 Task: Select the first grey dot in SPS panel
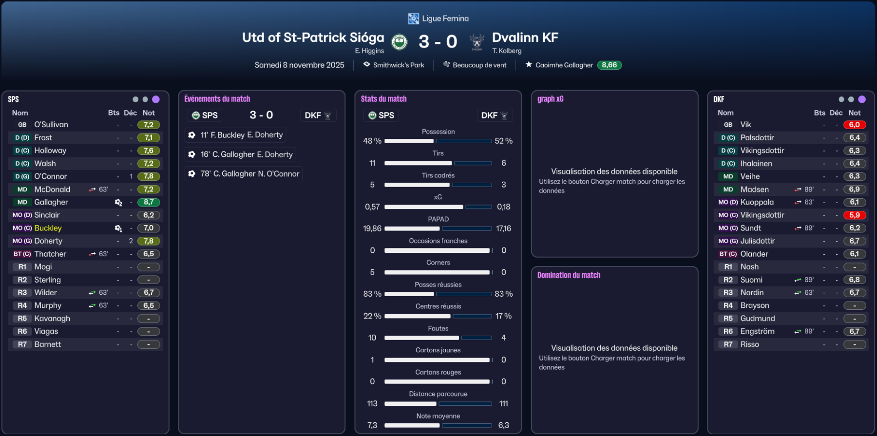click(135, 99)
